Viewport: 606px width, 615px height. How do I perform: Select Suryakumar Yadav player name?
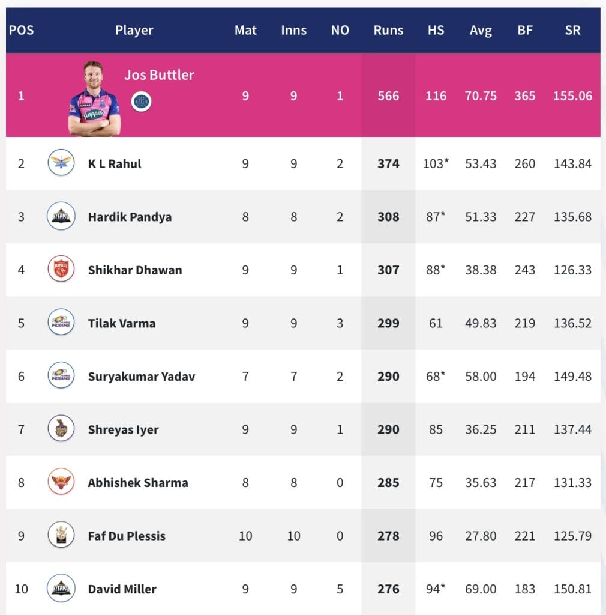point(141,377)
